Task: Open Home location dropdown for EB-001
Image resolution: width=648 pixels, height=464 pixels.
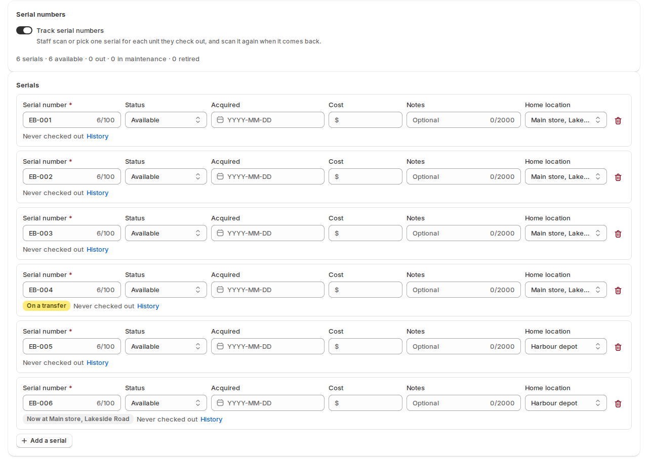Action: pos(566,120)
